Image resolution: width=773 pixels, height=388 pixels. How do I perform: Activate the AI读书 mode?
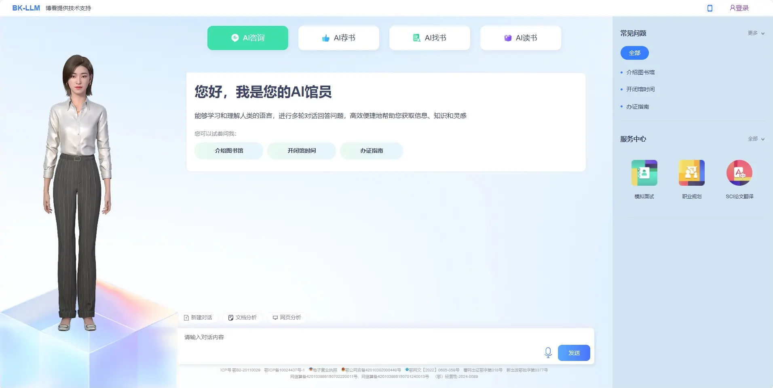(520, 38)
